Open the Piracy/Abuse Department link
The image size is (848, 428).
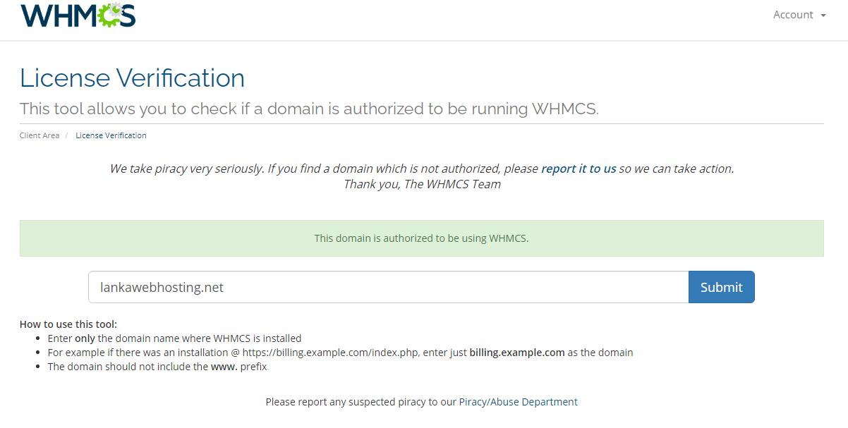click(518, 402)
